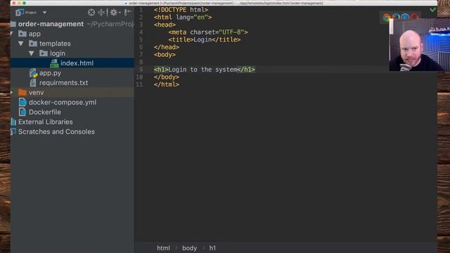This screenshot has height=253, width=450.
Task: Click the scroll from source target icon
Action: tap(91, 13)
